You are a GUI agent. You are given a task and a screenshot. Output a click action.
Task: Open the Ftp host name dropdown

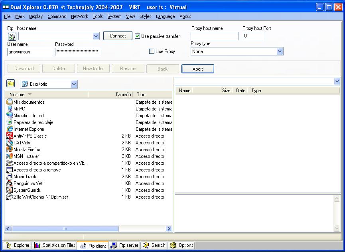pos(96,36)
